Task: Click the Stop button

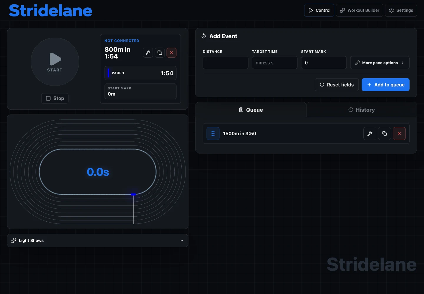Action: click(x=55, y=98)
